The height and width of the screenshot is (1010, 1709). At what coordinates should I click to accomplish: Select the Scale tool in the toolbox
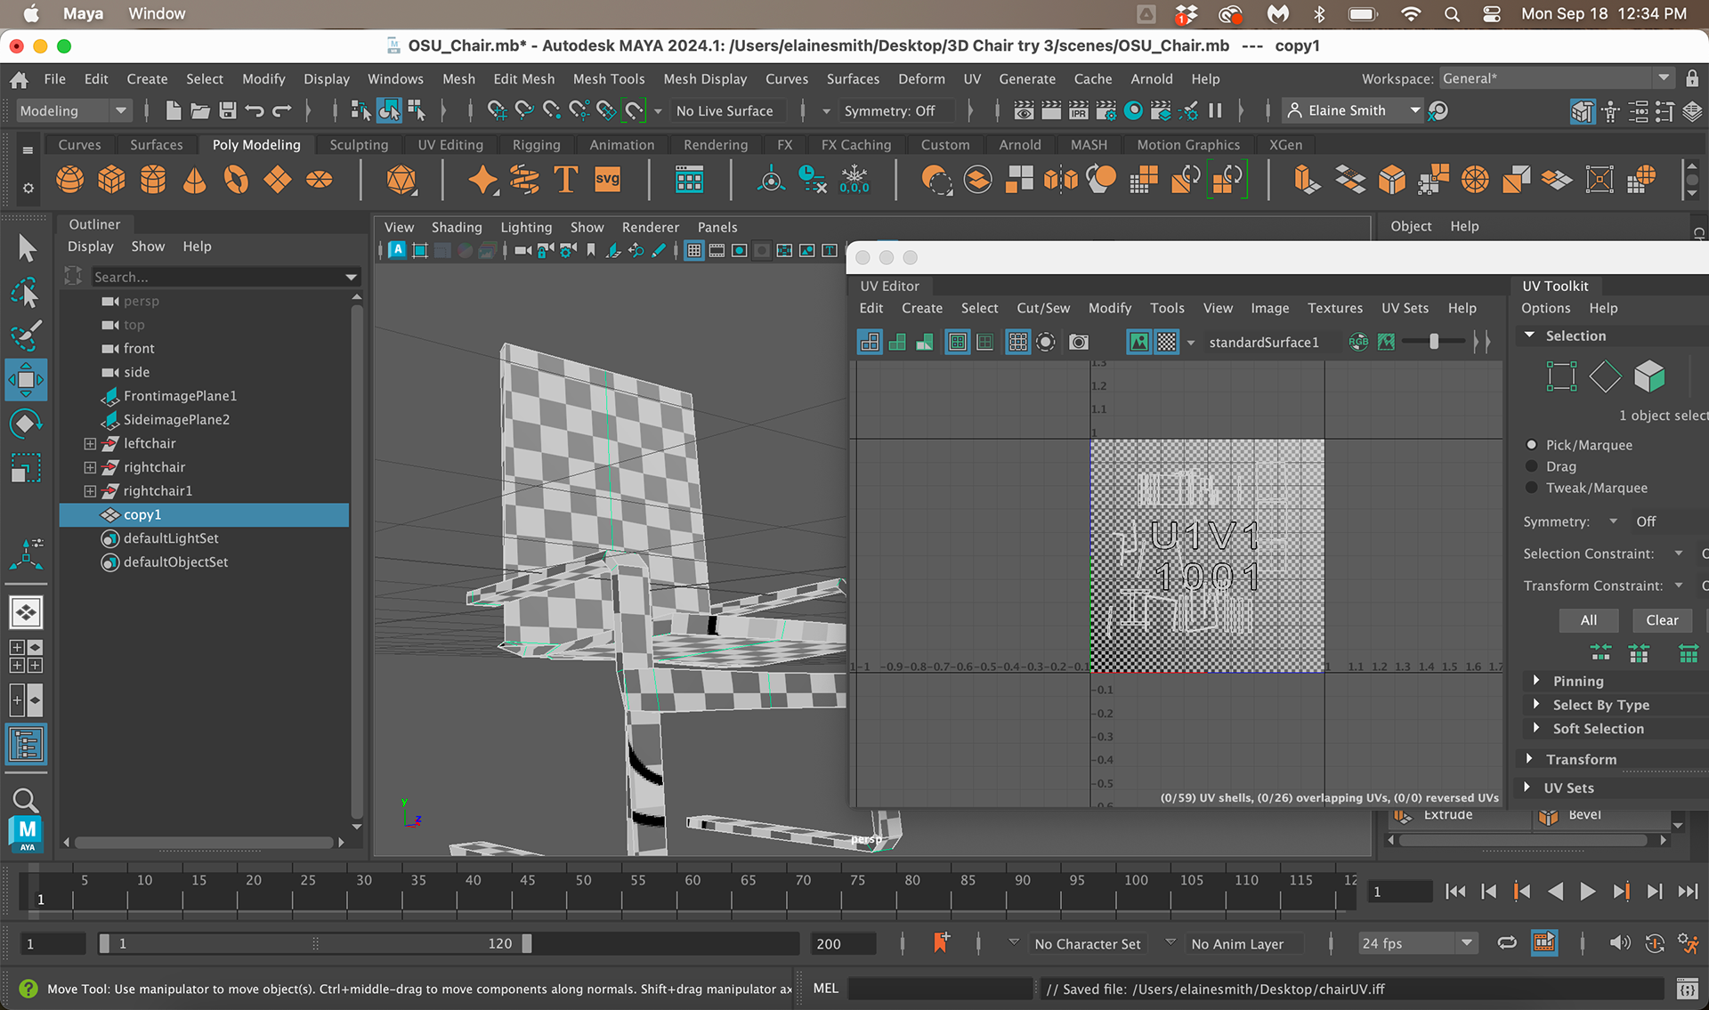tap(26, 467)
